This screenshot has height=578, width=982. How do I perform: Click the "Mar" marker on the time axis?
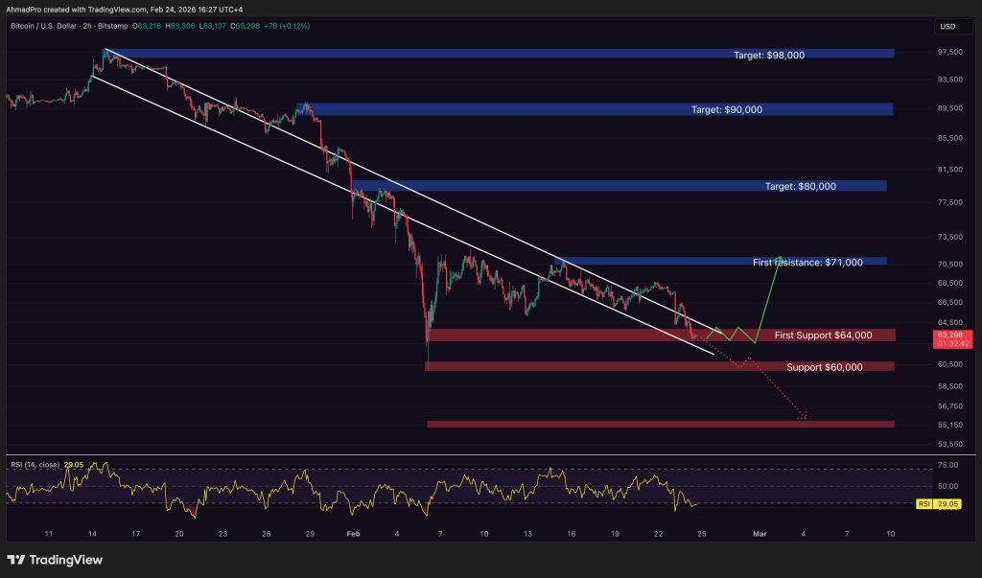[x=759, y=533]
